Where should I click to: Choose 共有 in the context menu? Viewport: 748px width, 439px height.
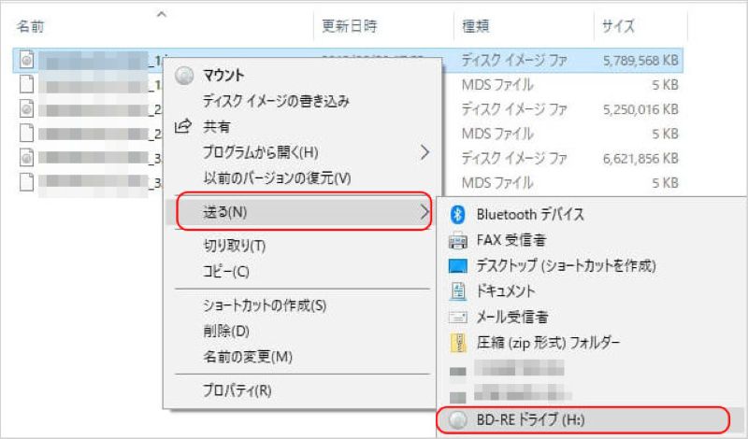[x=217, y=127]
